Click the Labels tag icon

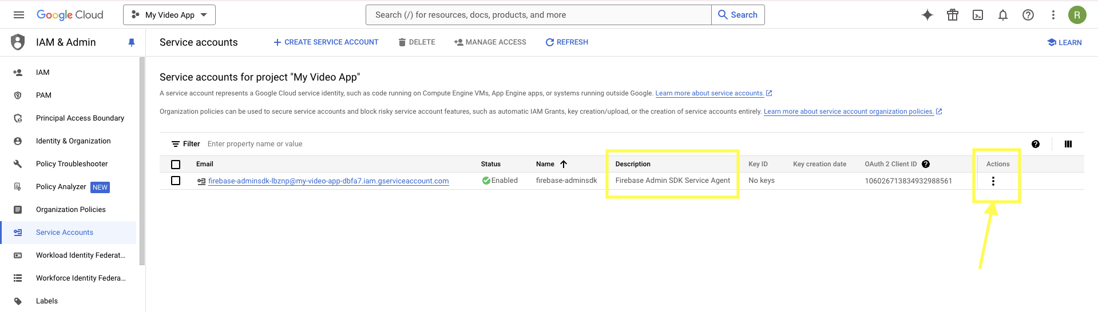tap(18, 301)
